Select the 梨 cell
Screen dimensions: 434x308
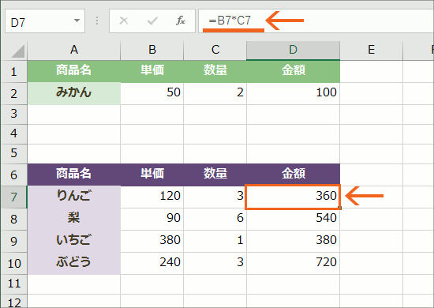74,219
